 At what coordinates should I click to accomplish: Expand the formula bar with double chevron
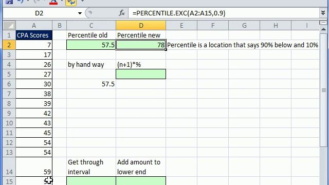point(323,13)
